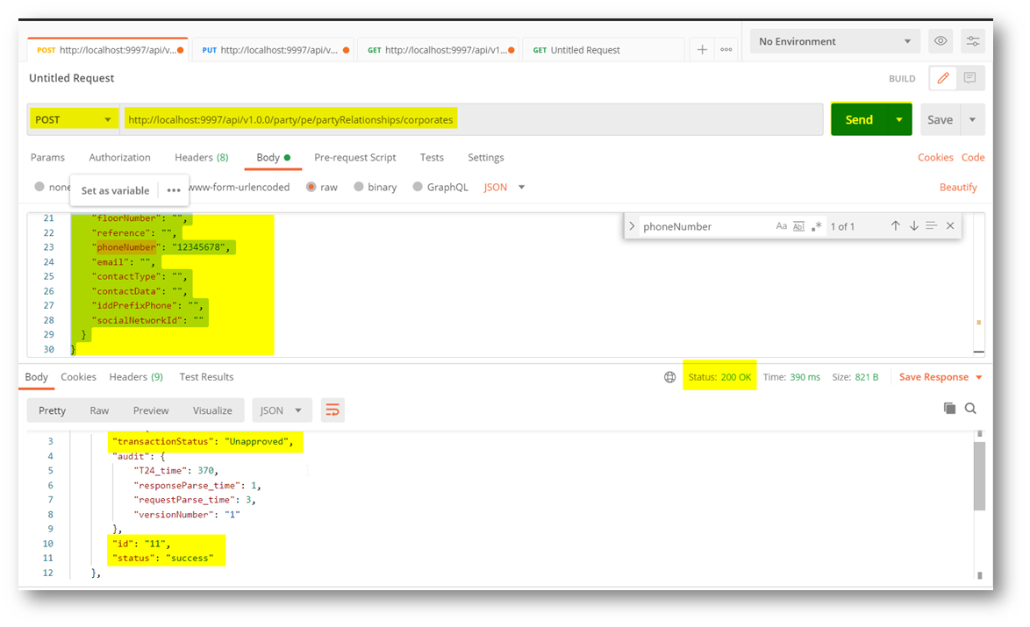Click the environment quick look eye icon
Image resolution: width=1030 pixels, height=627 pixels.
pos(941,41)
